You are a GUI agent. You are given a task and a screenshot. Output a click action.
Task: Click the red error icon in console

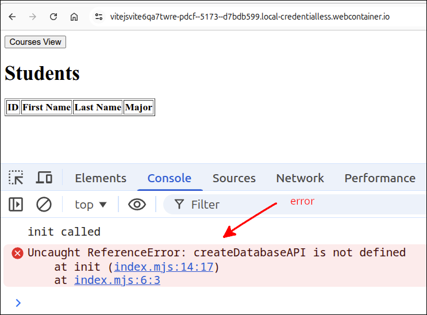point(18,253)
